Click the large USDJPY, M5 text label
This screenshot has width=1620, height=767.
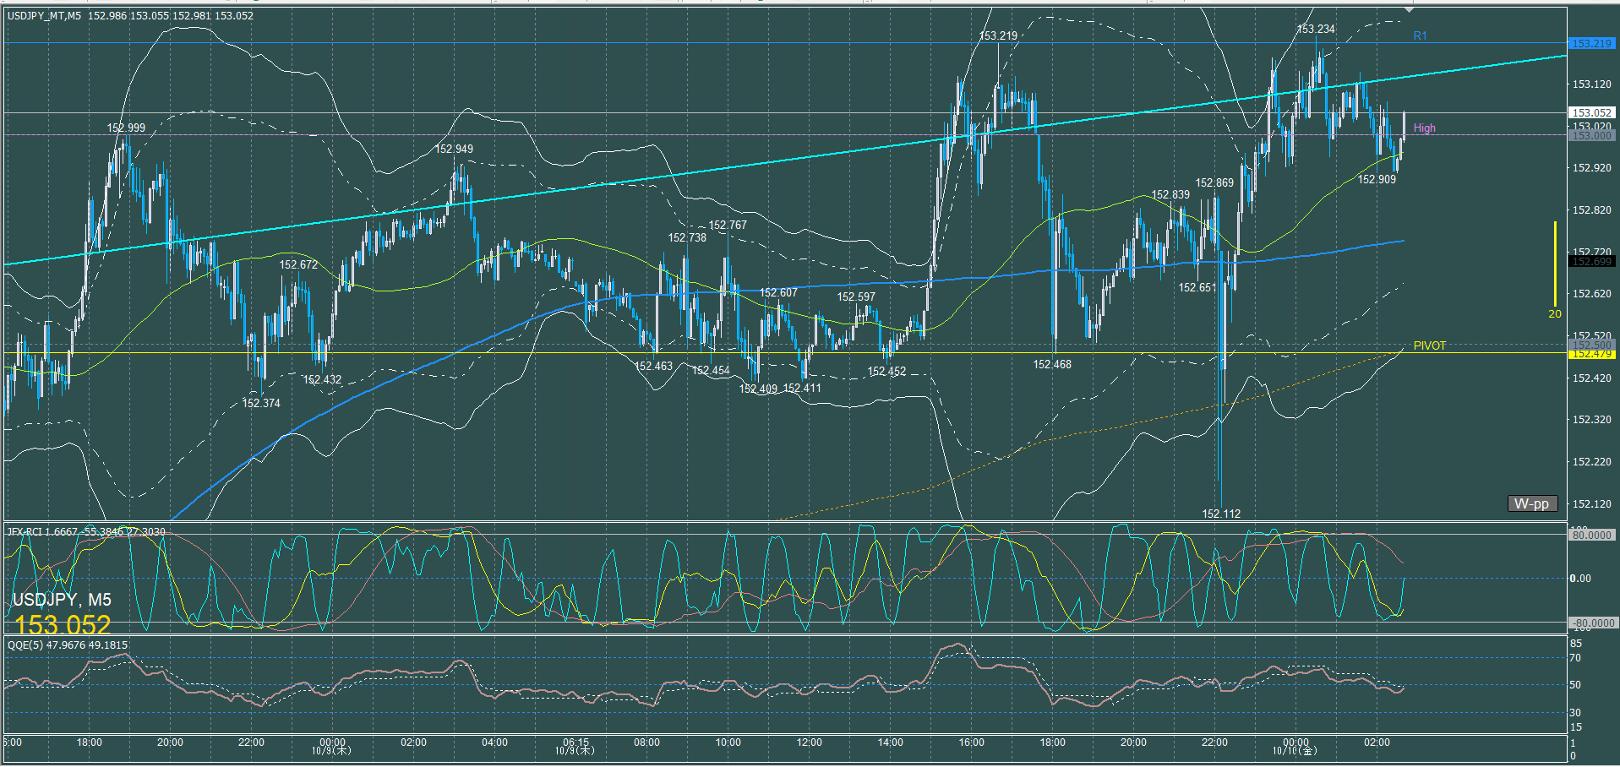[x=62, y=600]
